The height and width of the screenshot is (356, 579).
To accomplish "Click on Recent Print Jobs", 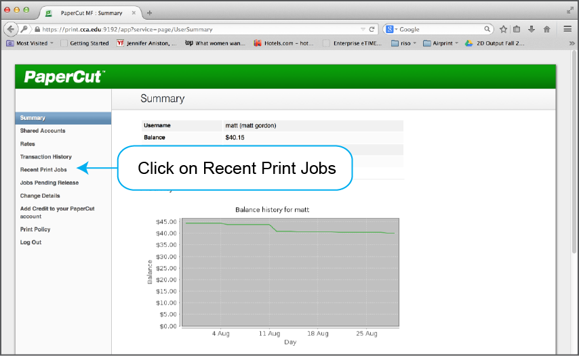I will (43, 169).
